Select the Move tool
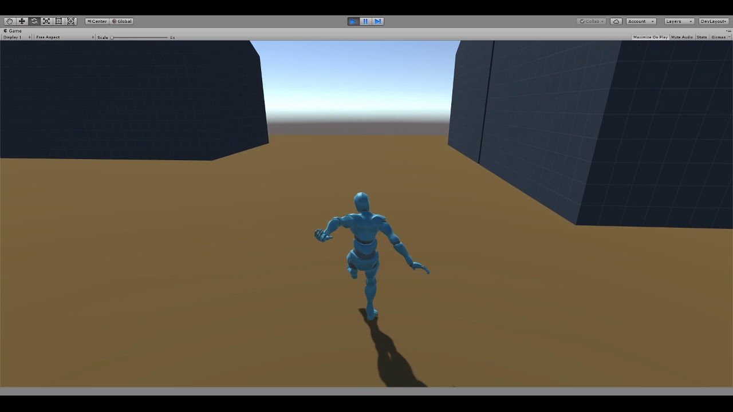 click(x=22, y=21)
